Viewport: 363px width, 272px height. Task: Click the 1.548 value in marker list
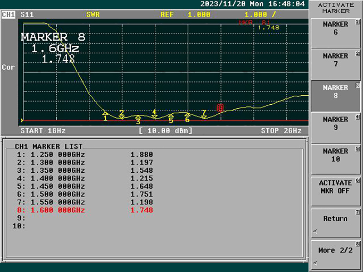pyautogui.click(x=142, y=170)
